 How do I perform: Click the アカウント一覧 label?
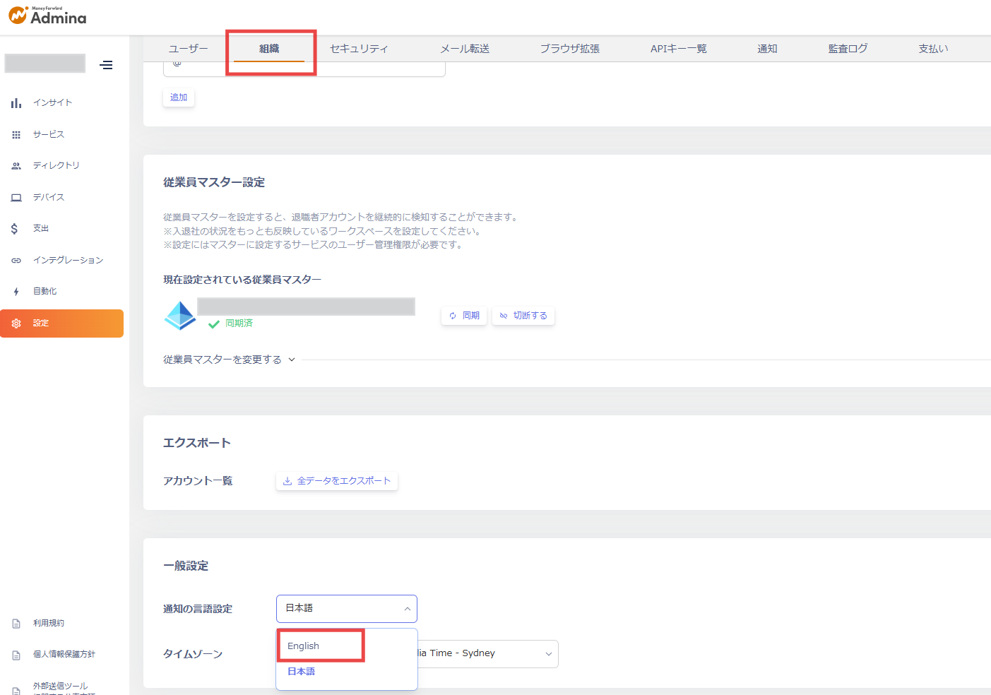[198, 481]
